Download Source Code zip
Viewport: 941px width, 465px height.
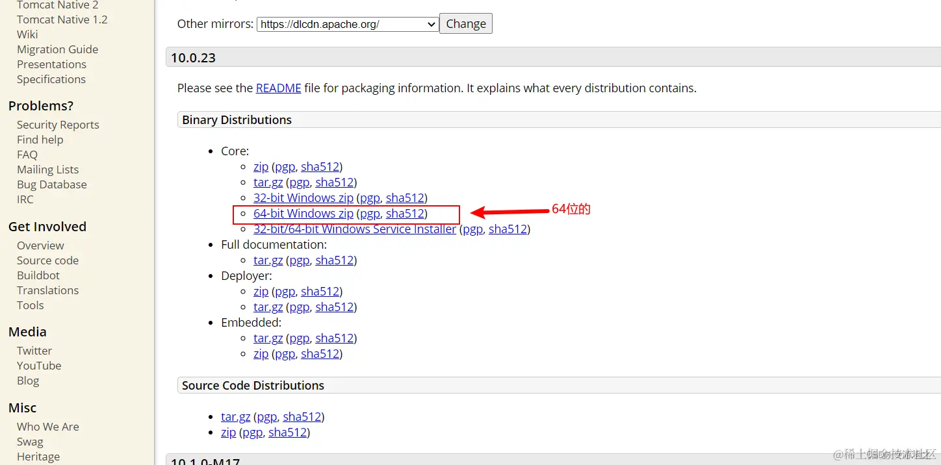228,432
